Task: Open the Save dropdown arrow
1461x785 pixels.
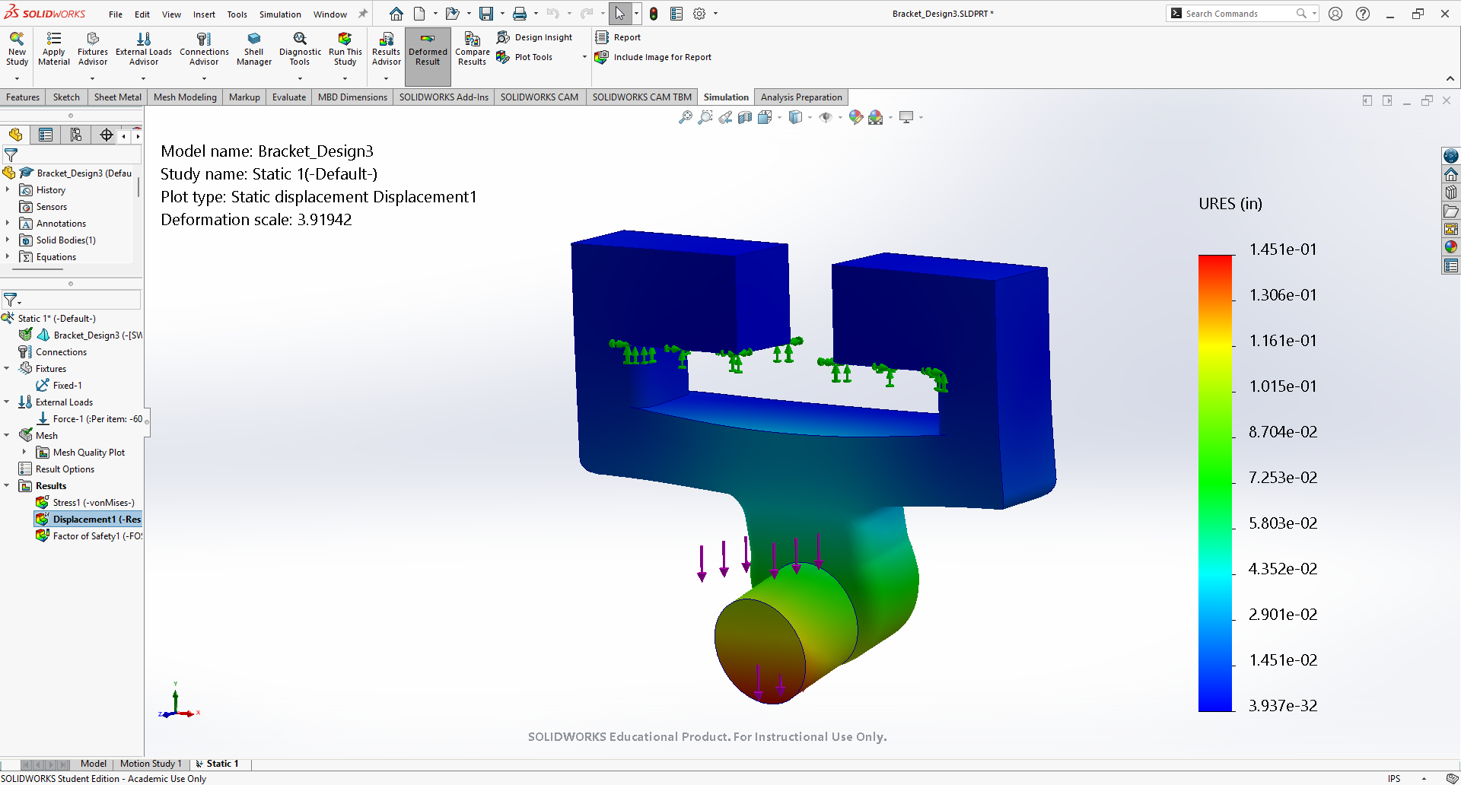Action: click(502, 14)
